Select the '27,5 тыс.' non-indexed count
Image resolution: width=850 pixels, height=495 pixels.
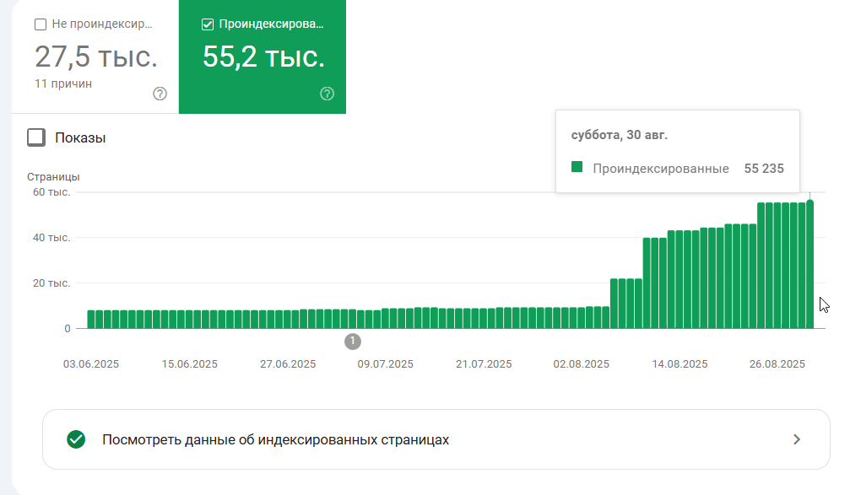tap(96, 56)
